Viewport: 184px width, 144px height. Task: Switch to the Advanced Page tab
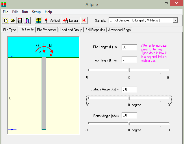(120, 30)
